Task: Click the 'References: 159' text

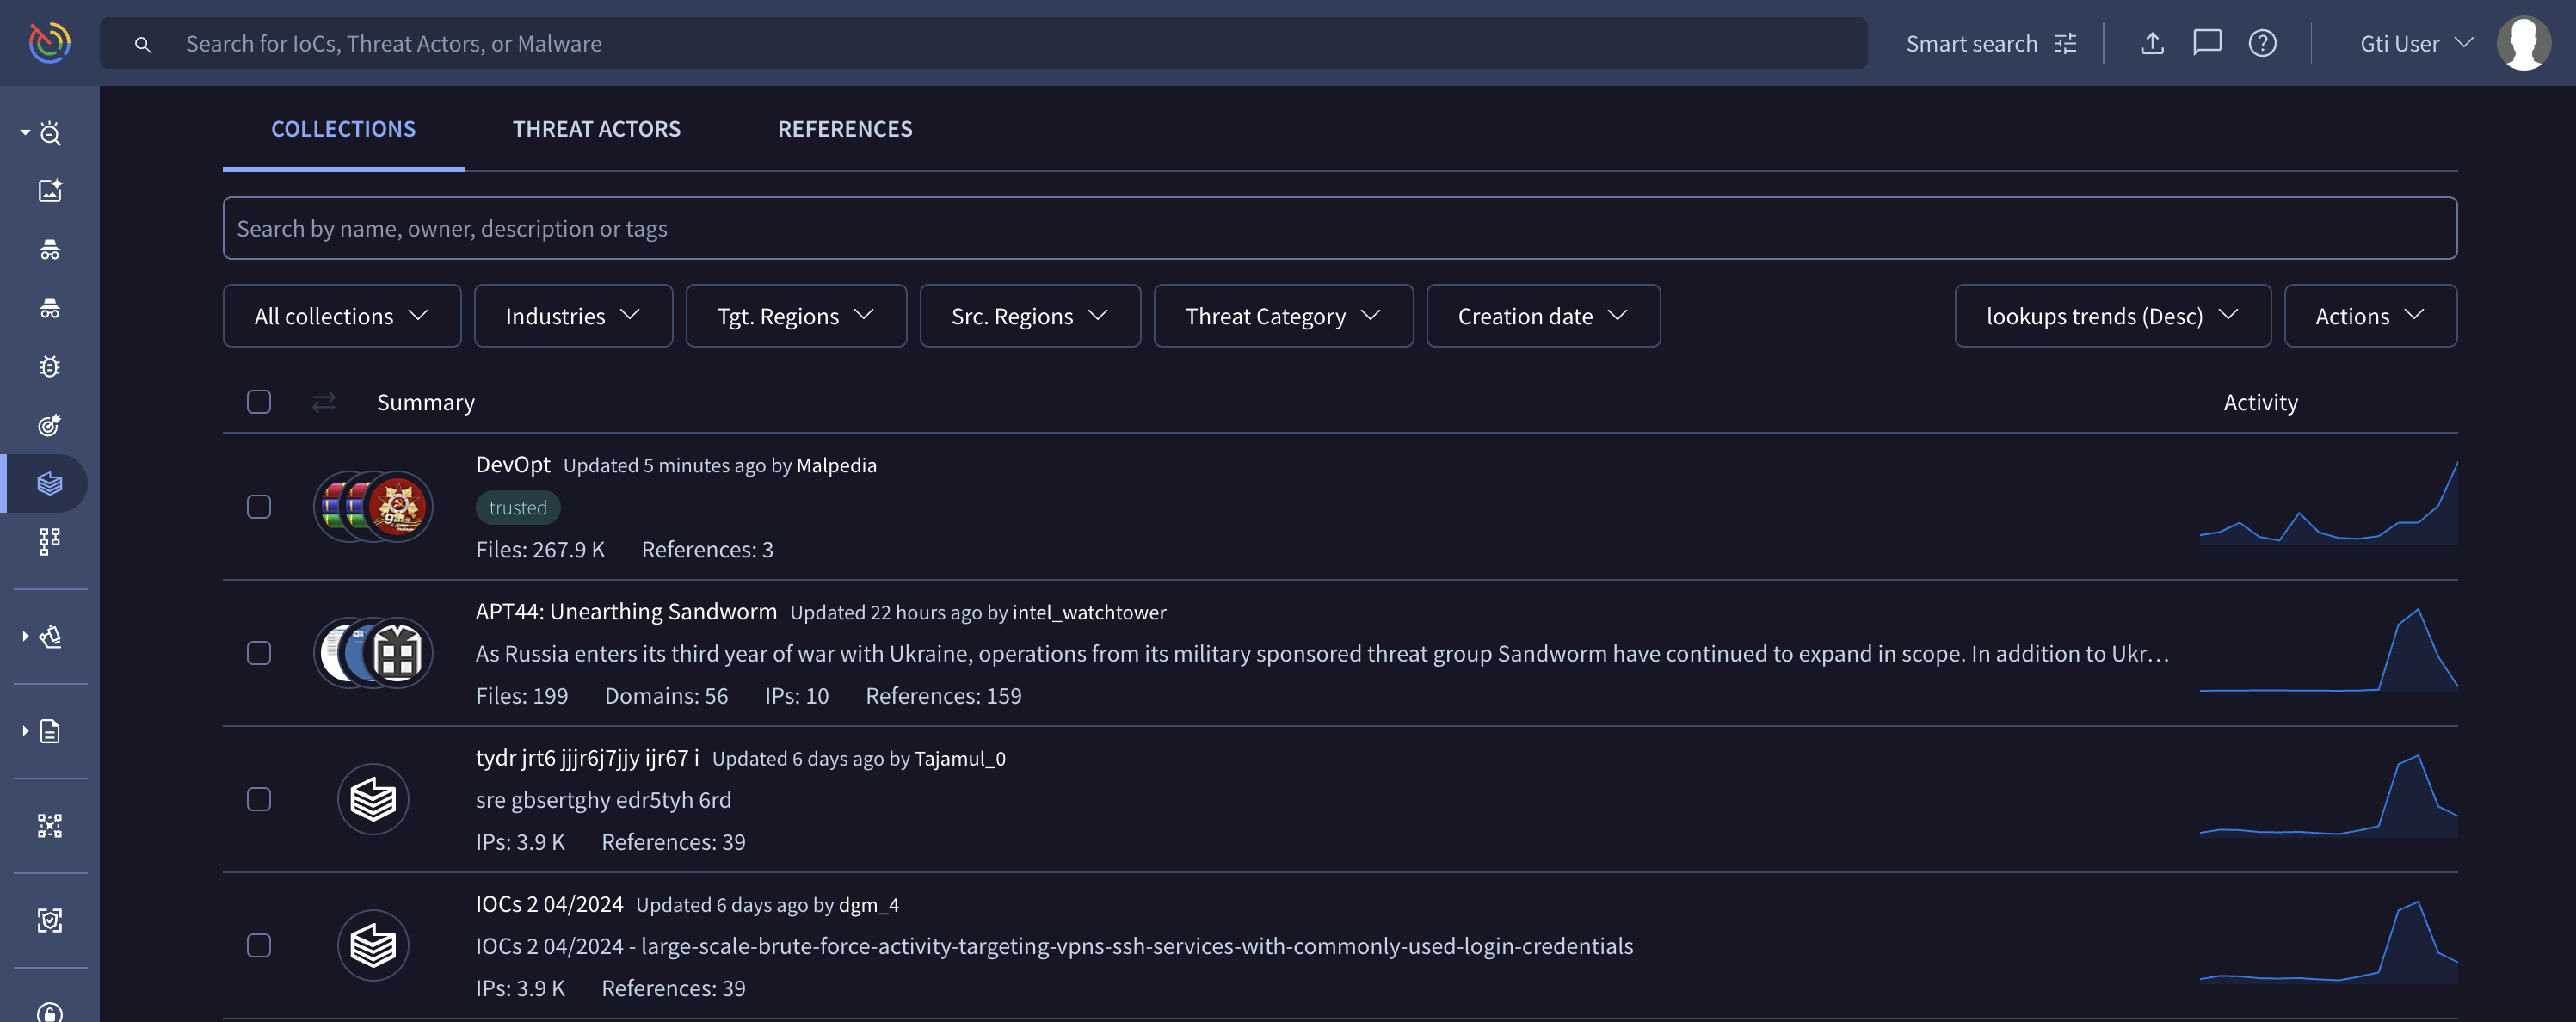Action: tap(943, 695)
